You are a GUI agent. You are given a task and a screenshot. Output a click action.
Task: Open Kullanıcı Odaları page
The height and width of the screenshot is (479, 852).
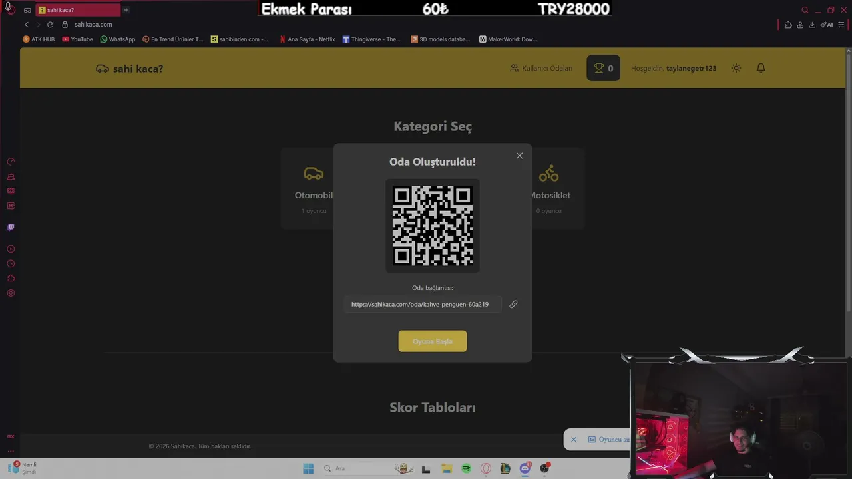[541, 68]
